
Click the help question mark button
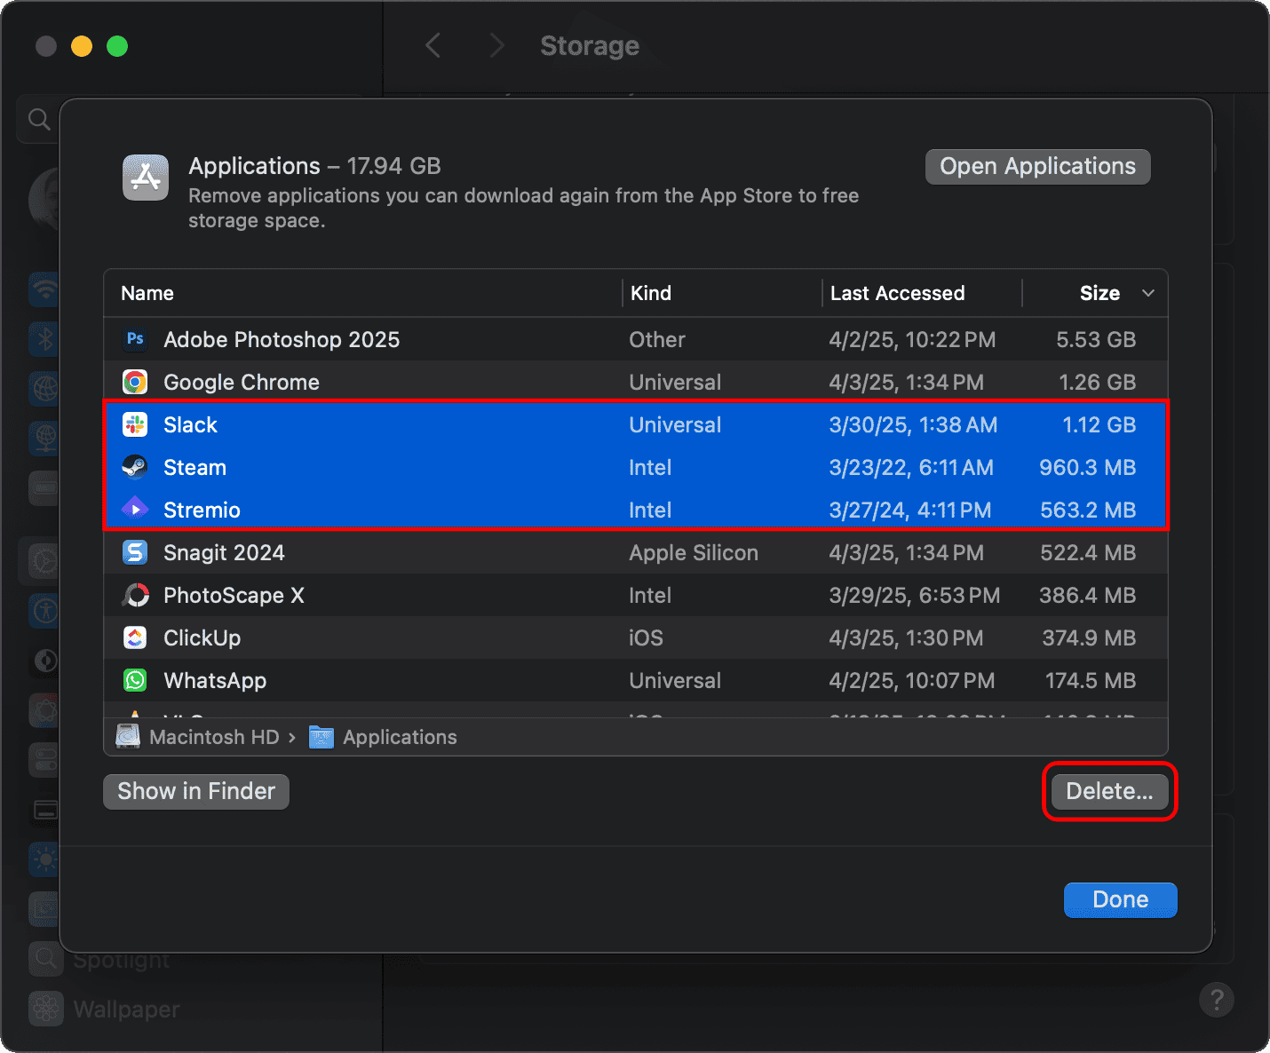pos(1217,1000)
